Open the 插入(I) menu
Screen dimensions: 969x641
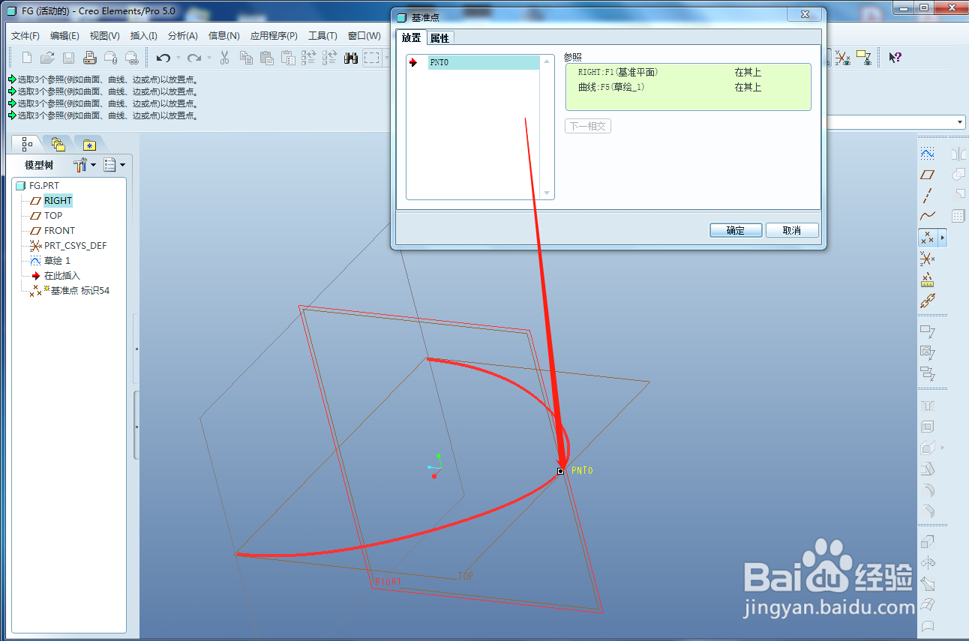[x=143, y=36]
